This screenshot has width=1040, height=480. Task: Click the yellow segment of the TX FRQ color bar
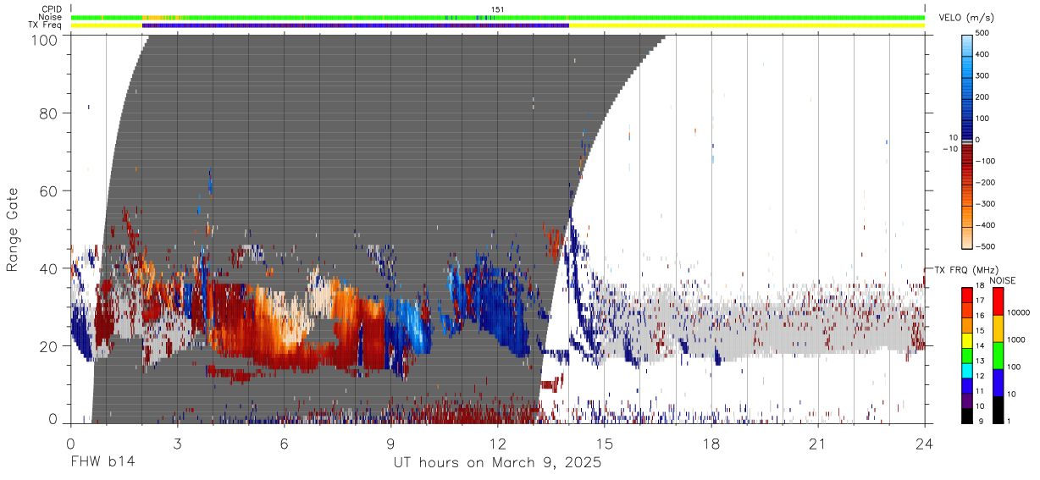tap(966, 339)
